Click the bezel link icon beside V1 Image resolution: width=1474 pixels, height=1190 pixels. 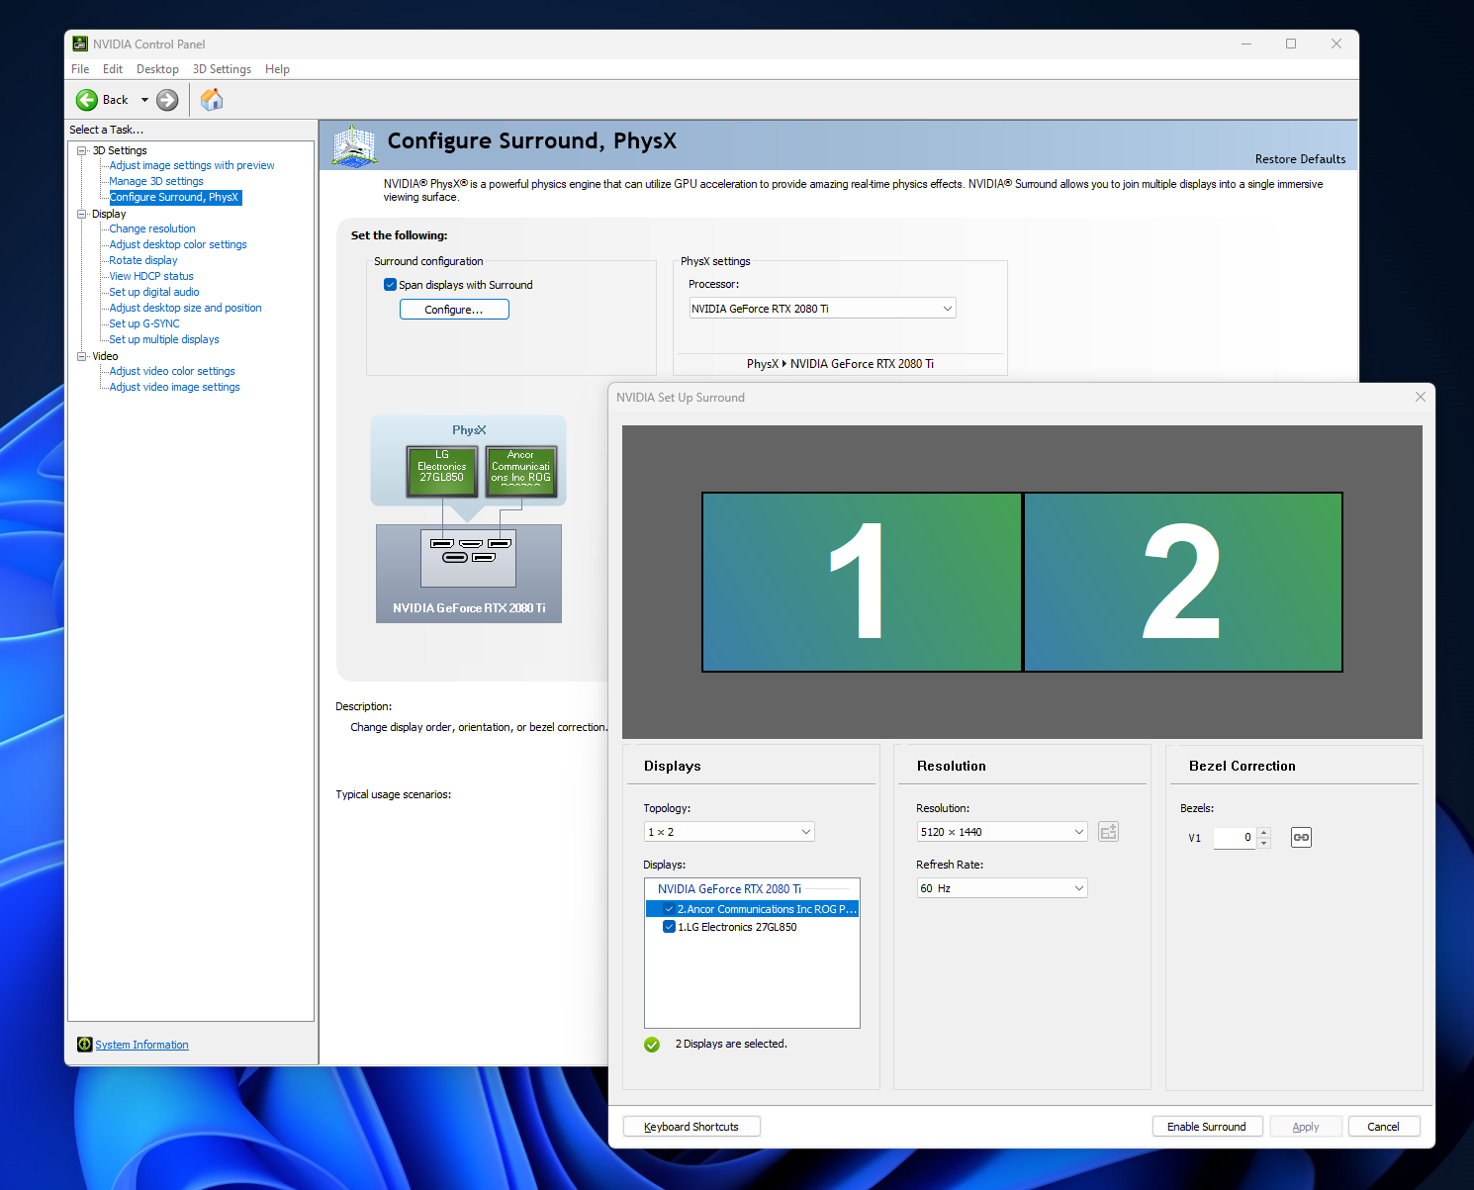pyautogui.click(x=1301, y=838)
